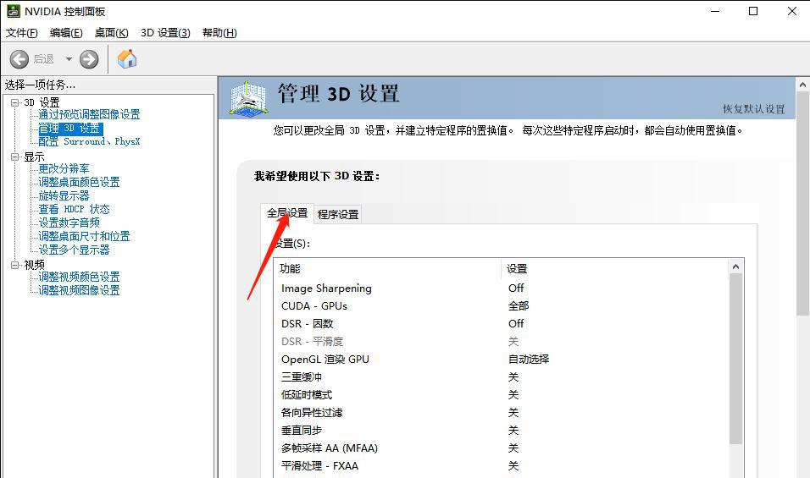
Task: Select the 各向异性过滤 setting row
Action: point(501,413)
